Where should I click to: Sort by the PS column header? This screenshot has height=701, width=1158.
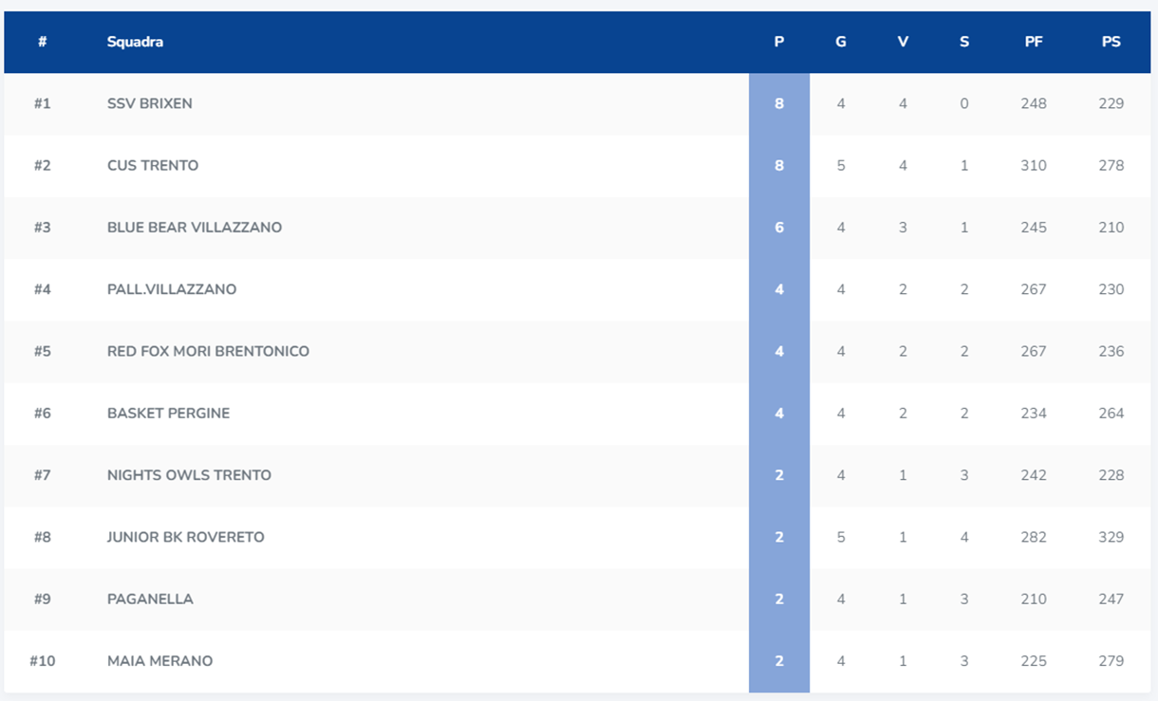pos(1111,42)
